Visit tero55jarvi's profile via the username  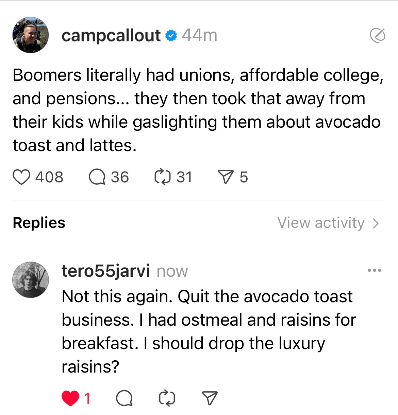click(105, 271)
